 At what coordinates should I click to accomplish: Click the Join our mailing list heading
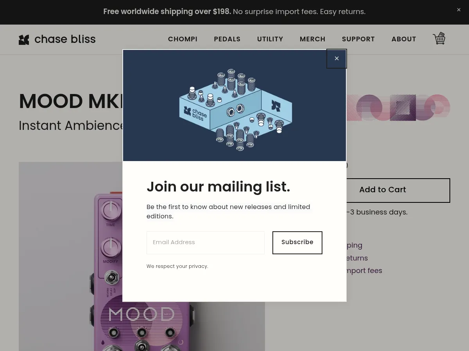tap(218, 187)
